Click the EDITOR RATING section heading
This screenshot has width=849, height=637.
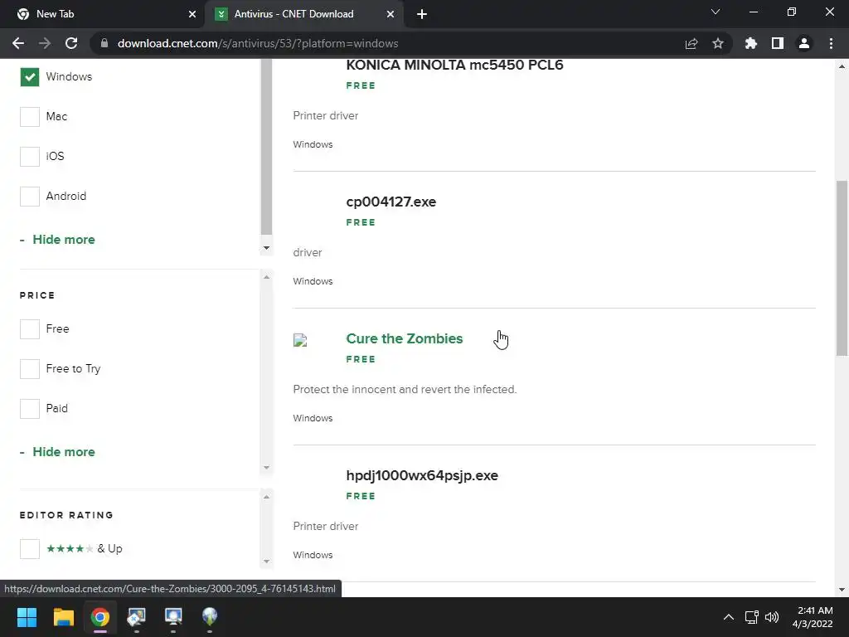click(x=66, y=515)
